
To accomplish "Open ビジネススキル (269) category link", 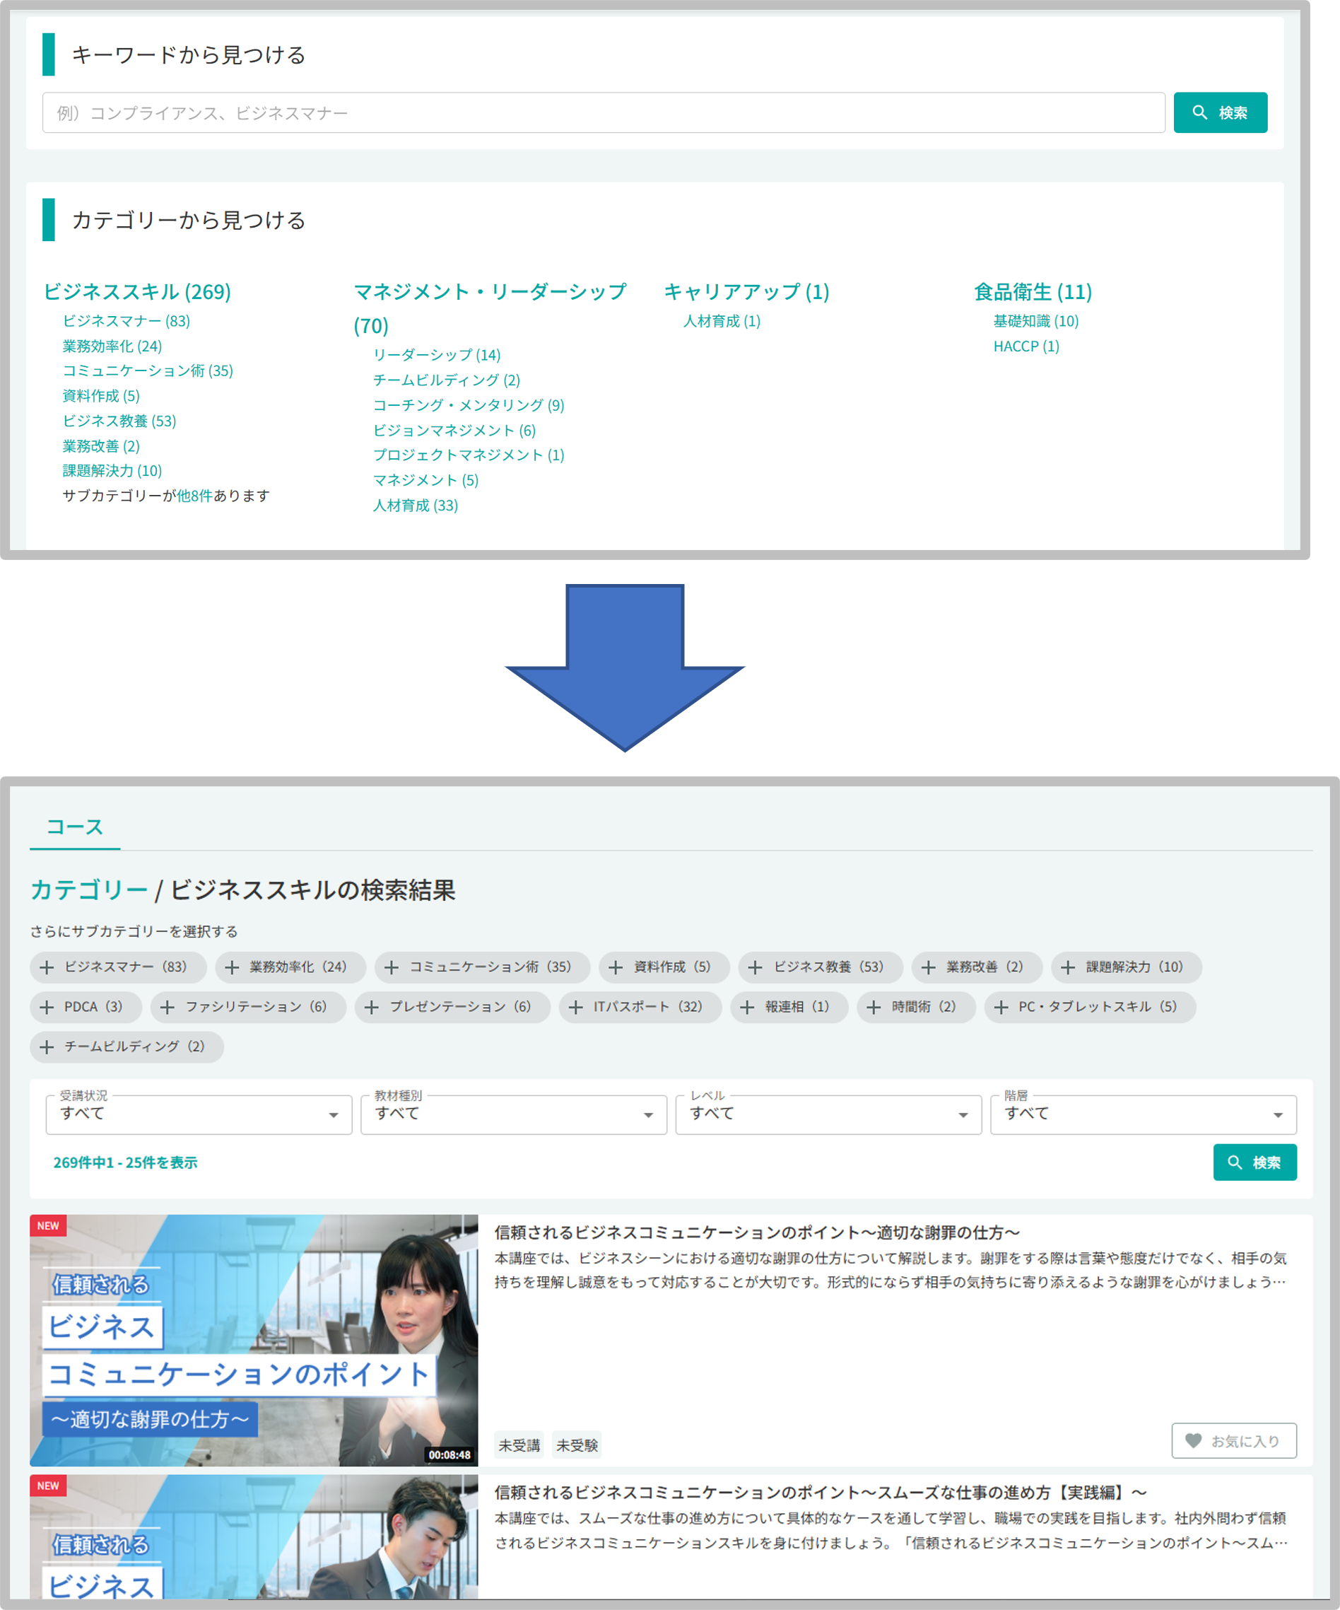I will 137,292.
